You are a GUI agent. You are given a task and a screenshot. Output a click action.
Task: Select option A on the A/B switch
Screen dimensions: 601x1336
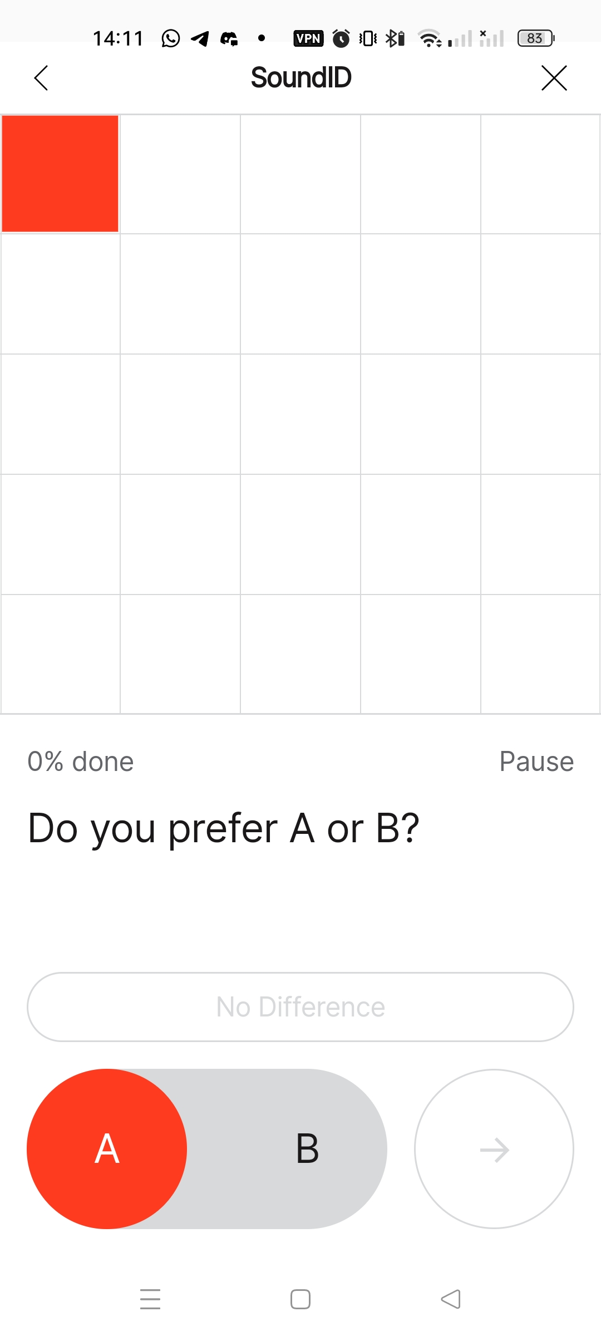tap(107, 1148)
